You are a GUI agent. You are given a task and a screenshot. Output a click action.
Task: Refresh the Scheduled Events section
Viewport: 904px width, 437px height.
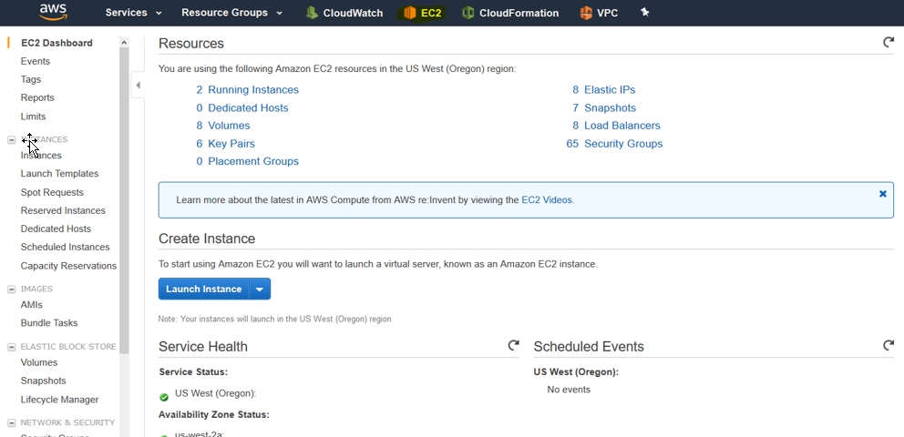(x=888, y=345)
